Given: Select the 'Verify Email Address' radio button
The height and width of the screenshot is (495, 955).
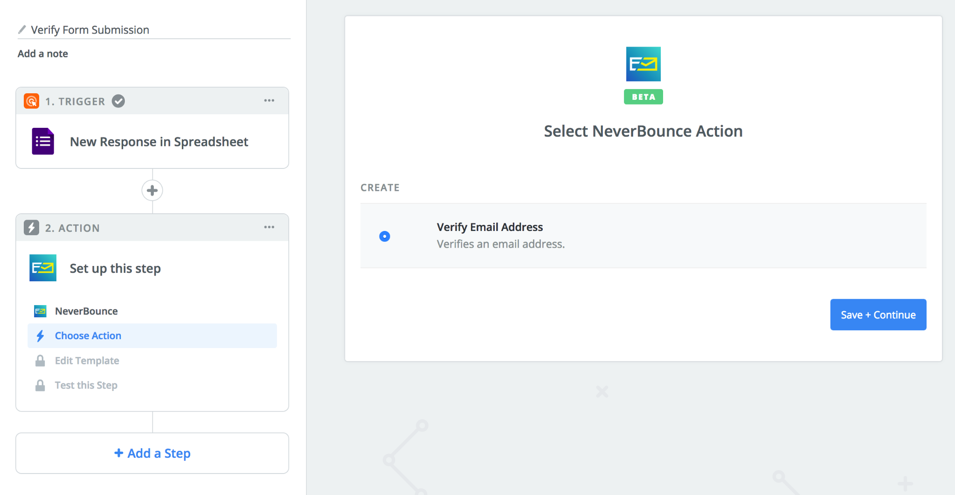Looking at the screenshot, I should pos(385,237).
